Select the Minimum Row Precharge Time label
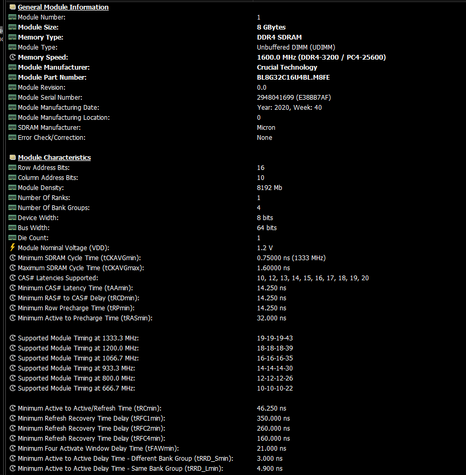This screenshot has height=475, width=466. click(x=76, y=308)
